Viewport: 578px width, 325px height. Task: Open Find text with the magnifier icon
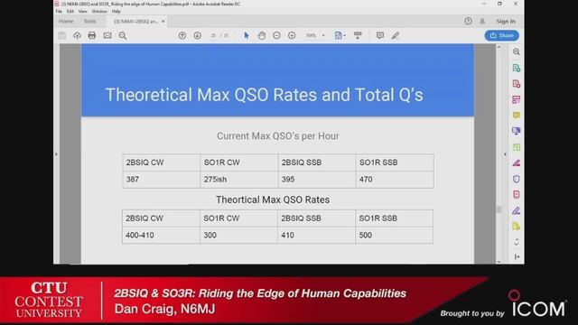coord(123,35)
